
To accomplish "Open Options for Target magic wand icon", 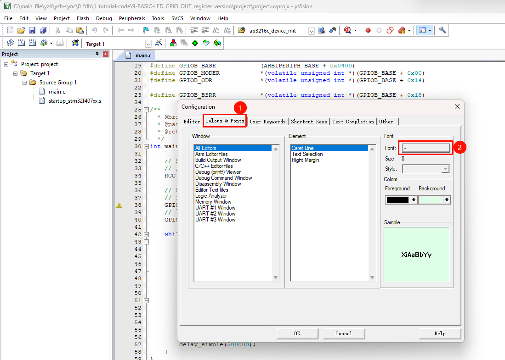I will pyautogui.click(x=159, y=43).
